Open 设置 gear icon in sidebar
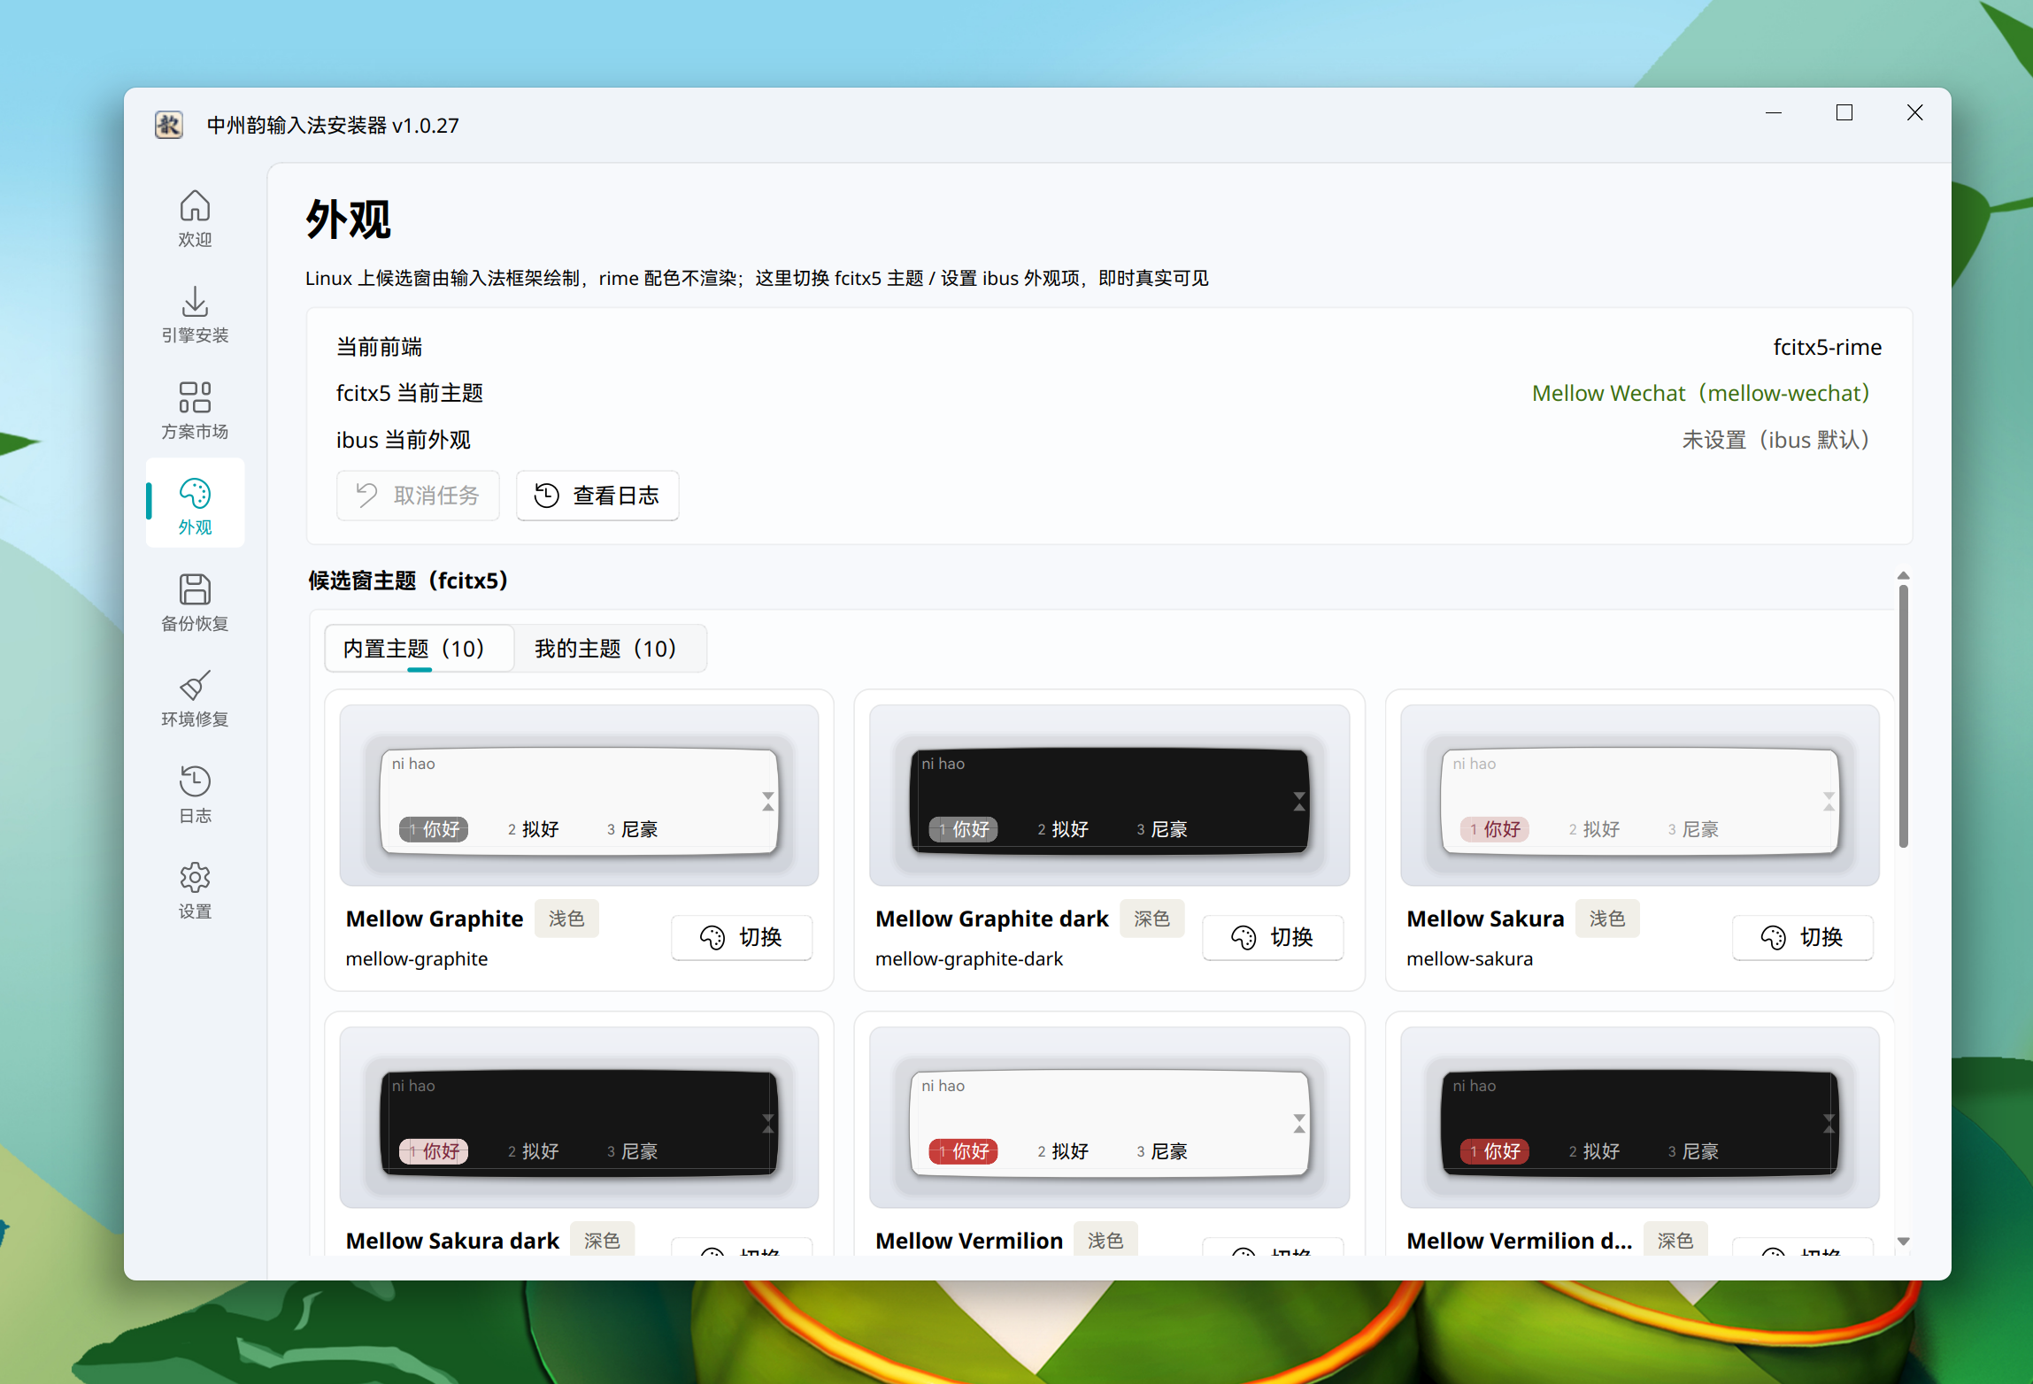The height and width of the screenshot is (1384, 2033). pyautogui.click(x=195, y=877)
